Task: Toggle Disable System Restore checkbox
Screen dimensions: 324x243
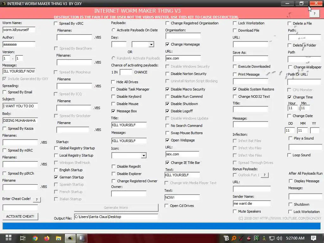Action: [235, 89]
